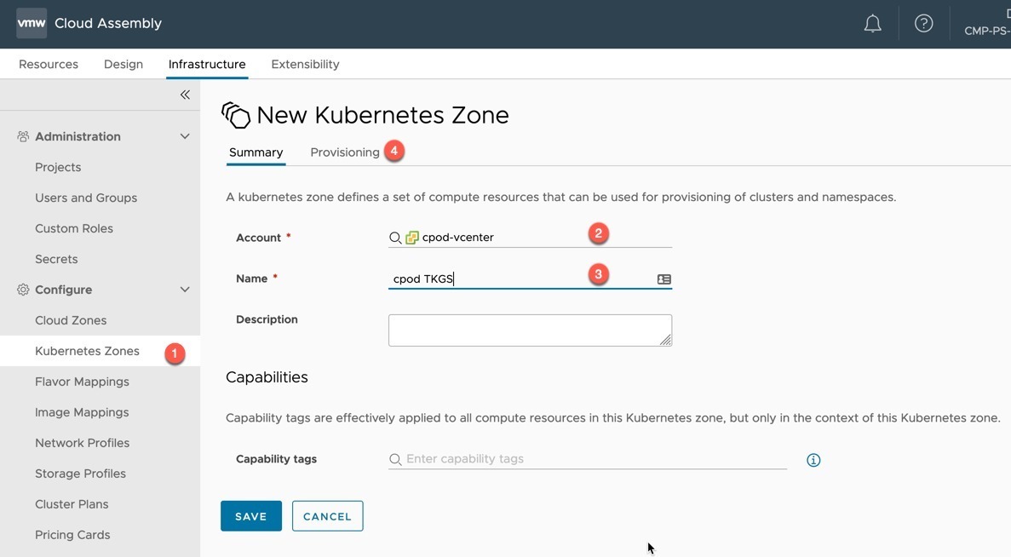Click the capability tags search icon
Image resolution: width=1011 pixels, height=557 pixels.
(x=395, y=459)
